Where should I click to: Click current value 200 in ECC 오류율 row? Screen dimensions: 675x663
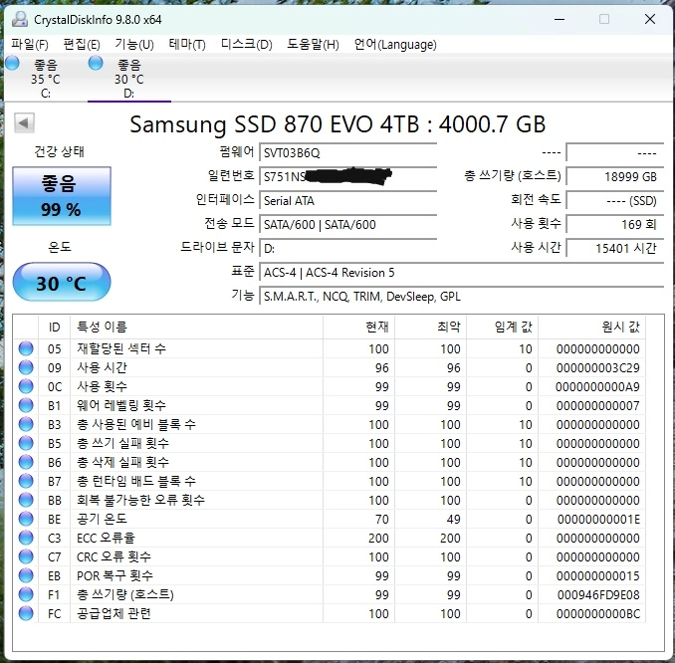click(x=378, y=539)
